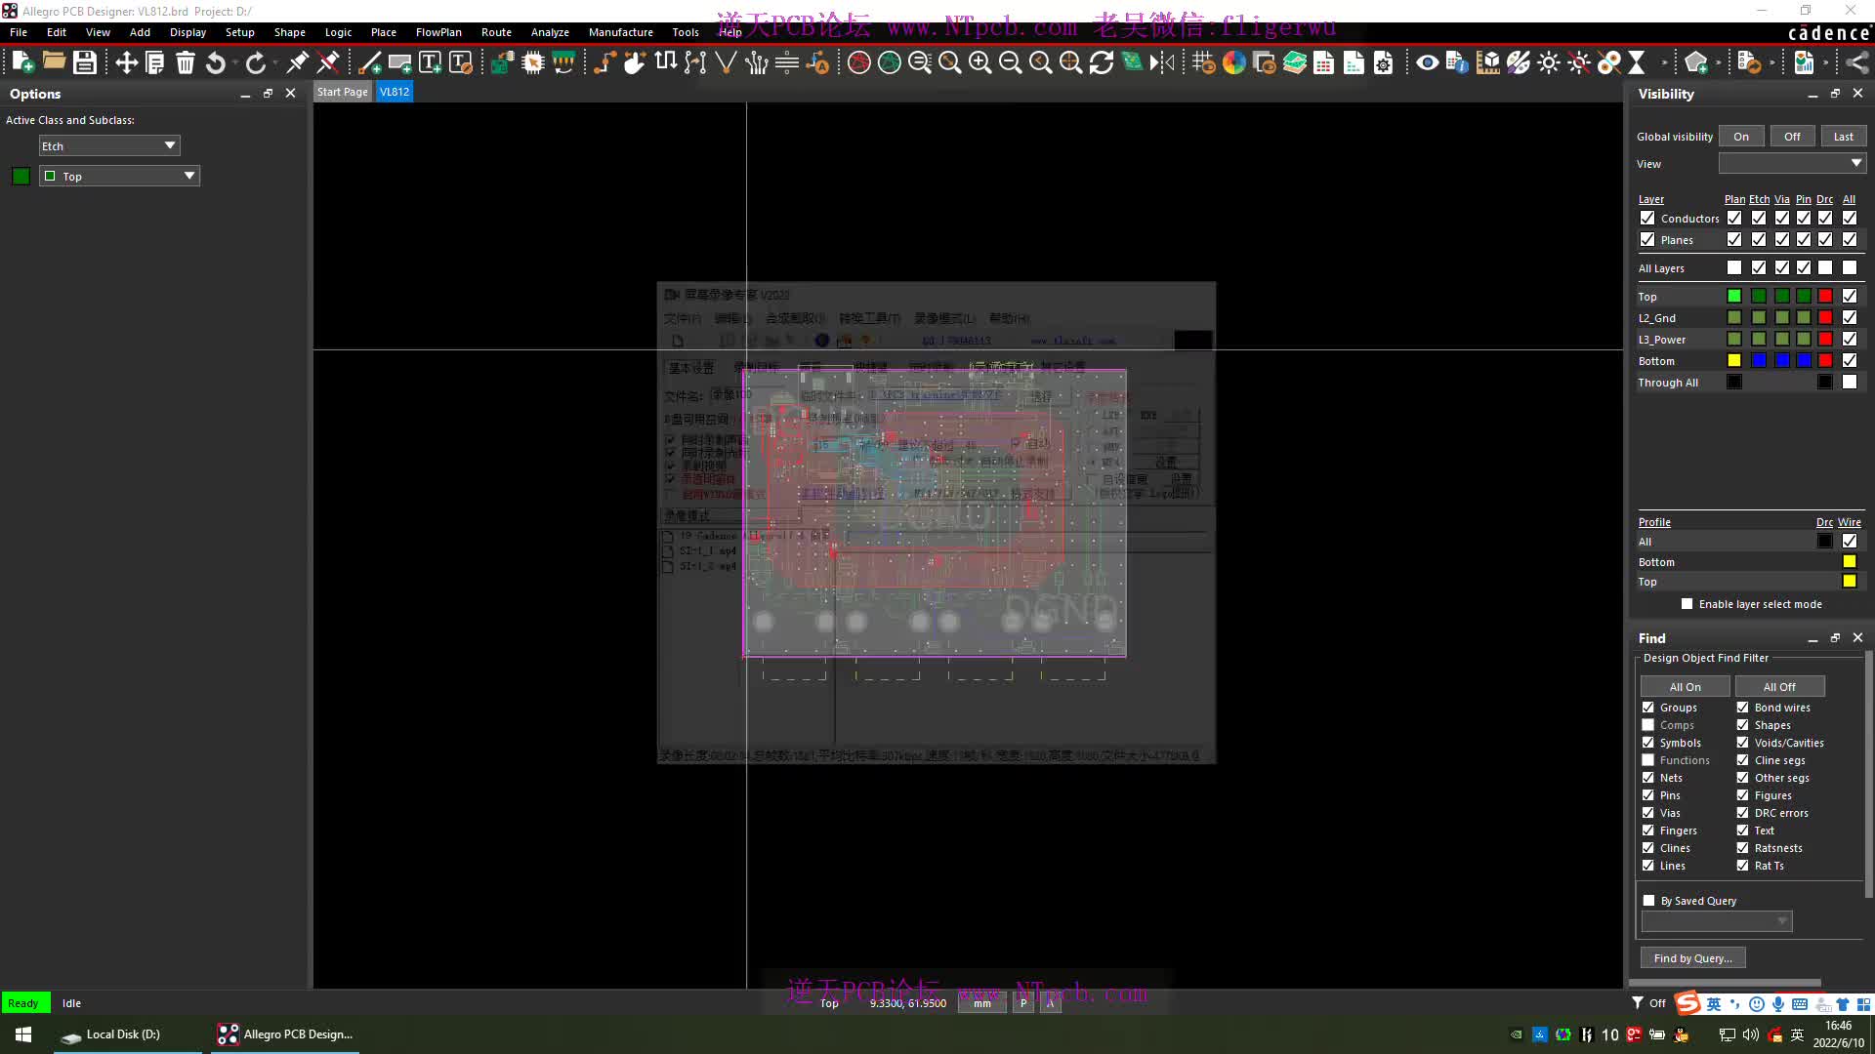Select the Move tool icon

pyautogui.click(x=126, y=63)
